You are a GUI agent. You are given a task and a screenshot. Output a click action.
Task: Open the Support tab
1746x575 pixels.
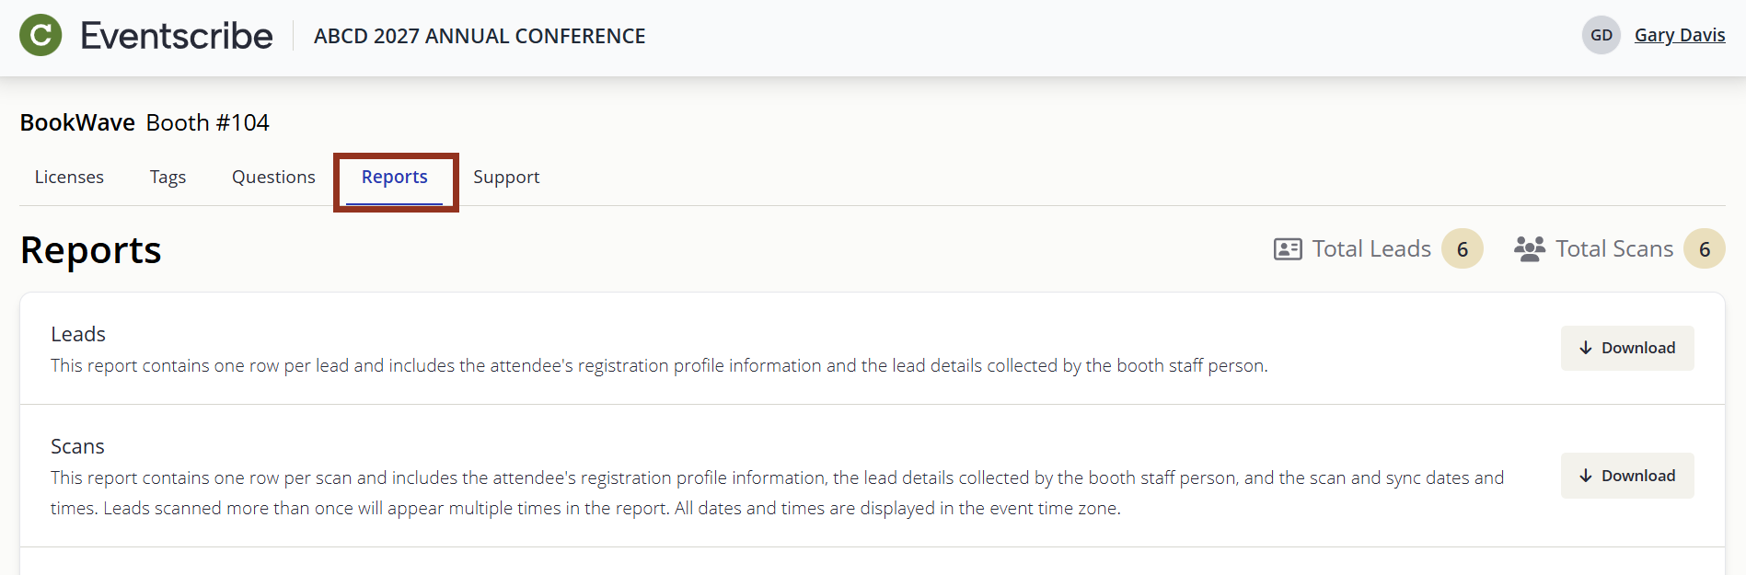pos(506,177)
